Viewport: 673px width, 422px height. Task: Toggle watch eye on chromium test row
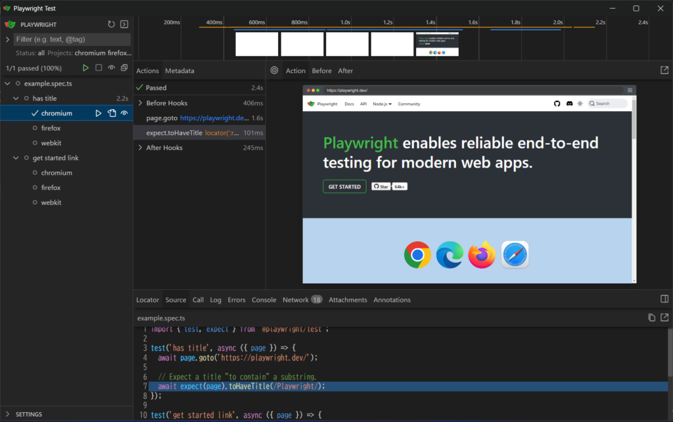[x=124, y=114]
